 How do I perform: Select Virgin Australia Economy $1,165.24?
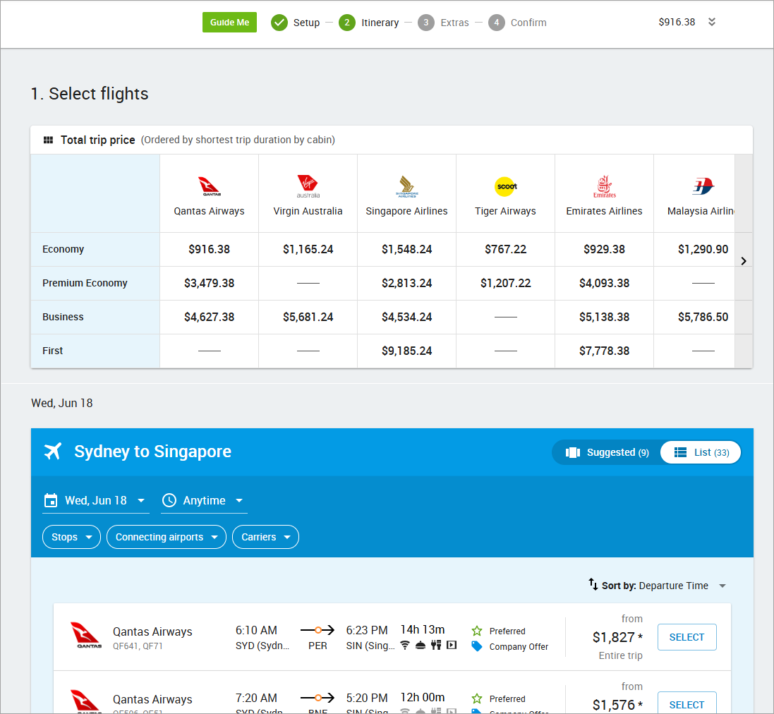pos(308,250)
